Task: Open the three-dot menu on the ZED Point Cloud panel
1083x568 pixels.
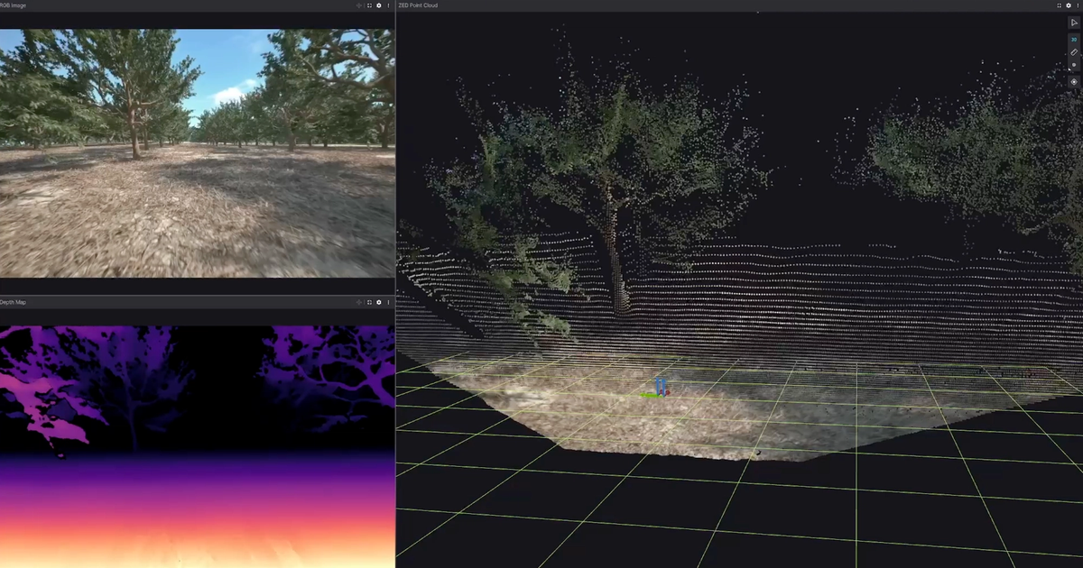Action: [x=1079, y=5]
